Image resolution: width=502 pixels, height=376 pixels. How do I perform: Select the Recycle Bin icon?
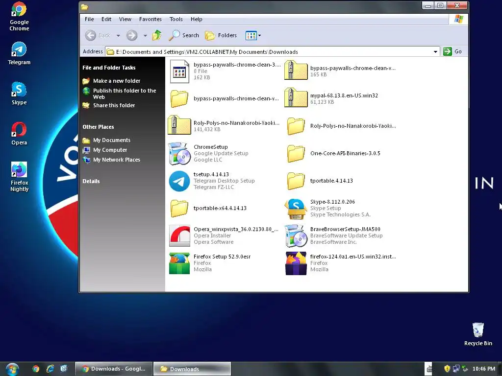click(x=478, y=334)
